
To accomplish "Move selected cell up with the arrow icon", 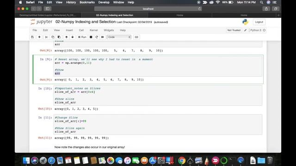I will [66, 37].
